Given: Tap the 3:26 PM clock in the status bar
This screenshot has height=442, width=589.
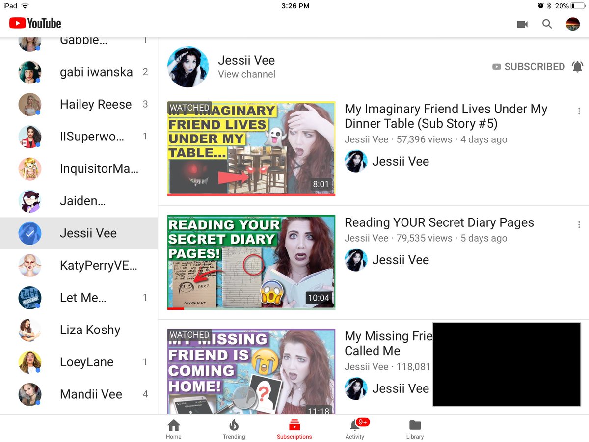Looking at the screenshot, I should 295,6.
